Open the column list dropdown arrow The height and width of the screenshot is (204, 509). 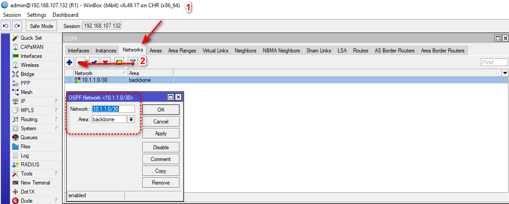504,73
